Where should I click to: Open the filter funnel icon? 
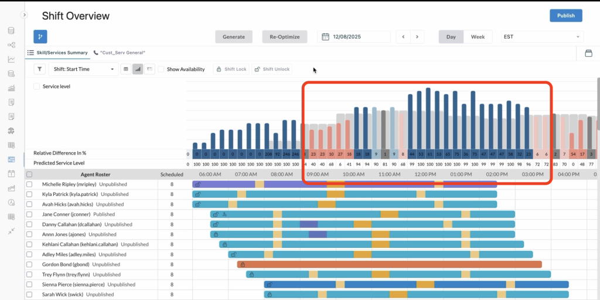pos(39,69)
